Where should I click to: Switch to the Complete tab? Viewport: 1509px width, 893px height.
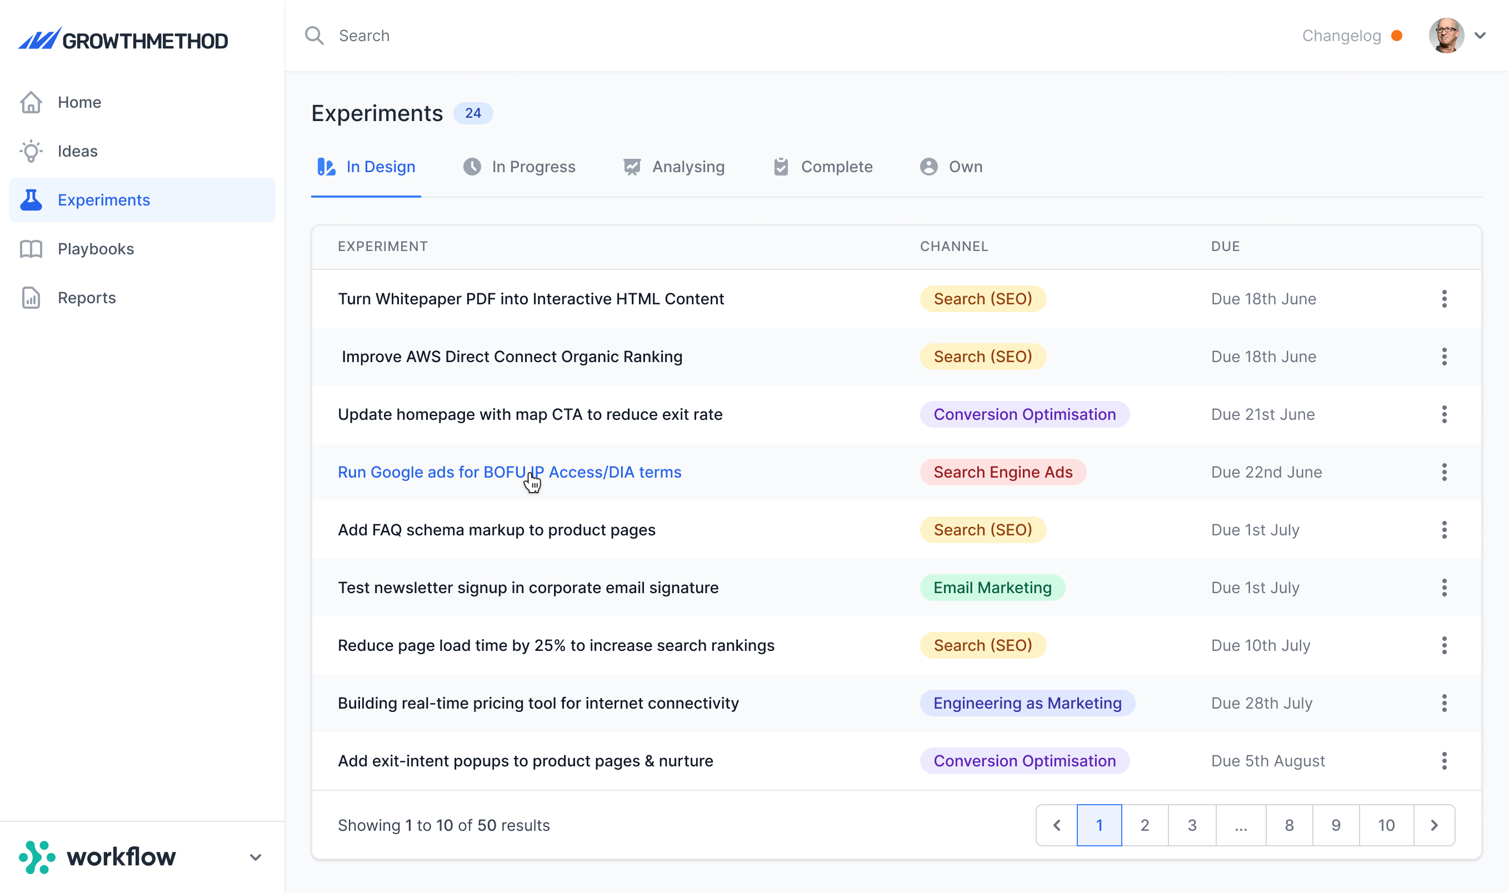click(x=822, y=167)
